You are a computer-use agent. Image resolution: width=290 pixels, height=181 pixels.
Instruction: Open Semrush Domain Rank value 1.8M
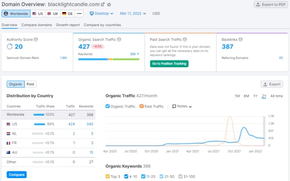(x=63, y=58)
